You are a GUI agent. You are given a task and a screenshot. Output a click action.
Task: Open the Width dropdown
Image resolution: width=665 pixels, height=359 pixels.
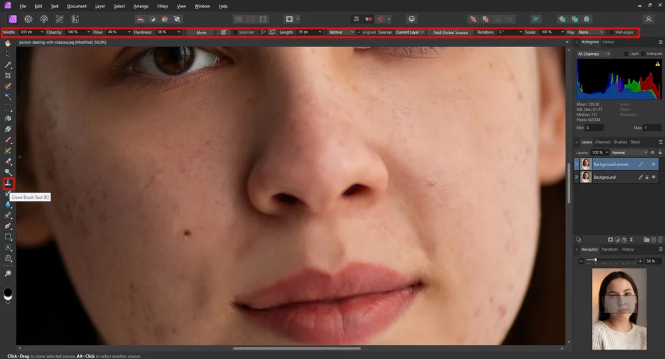tap(42, 32)
